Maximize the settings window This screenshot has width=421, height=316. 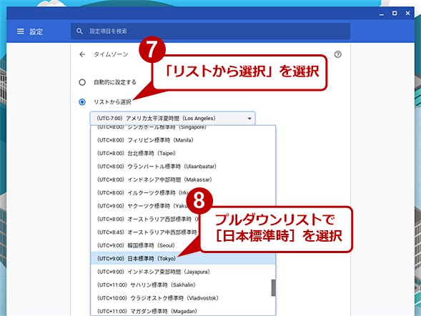pos(395,13)
